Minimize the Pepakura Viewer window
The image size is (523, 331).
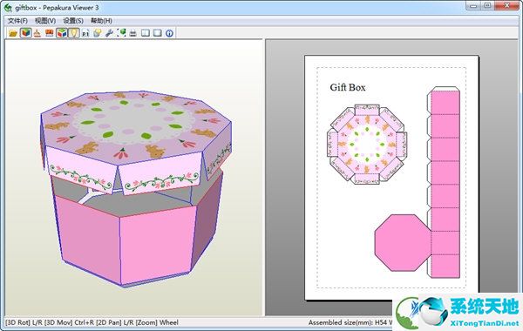point(473,6)
